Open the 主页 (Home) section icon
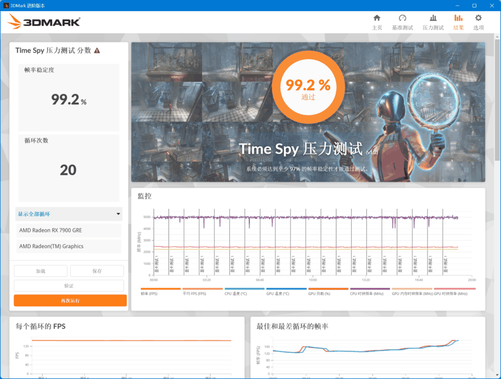 pyautogui.click(x=377, y=21)
